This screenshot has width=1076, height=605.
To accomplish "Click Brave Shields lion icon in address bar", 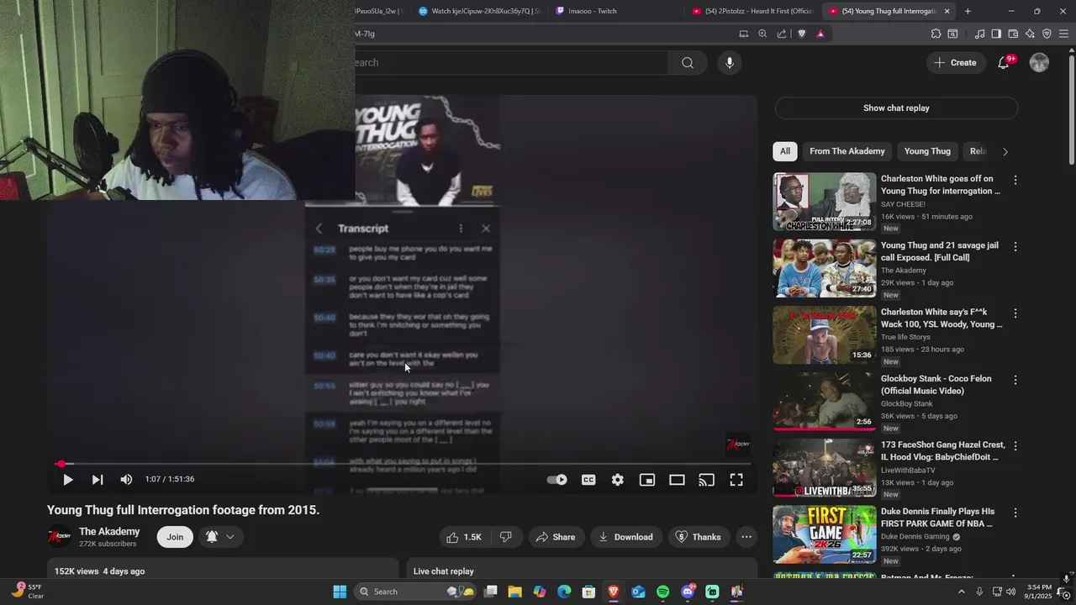I will [x=801, y=34].
